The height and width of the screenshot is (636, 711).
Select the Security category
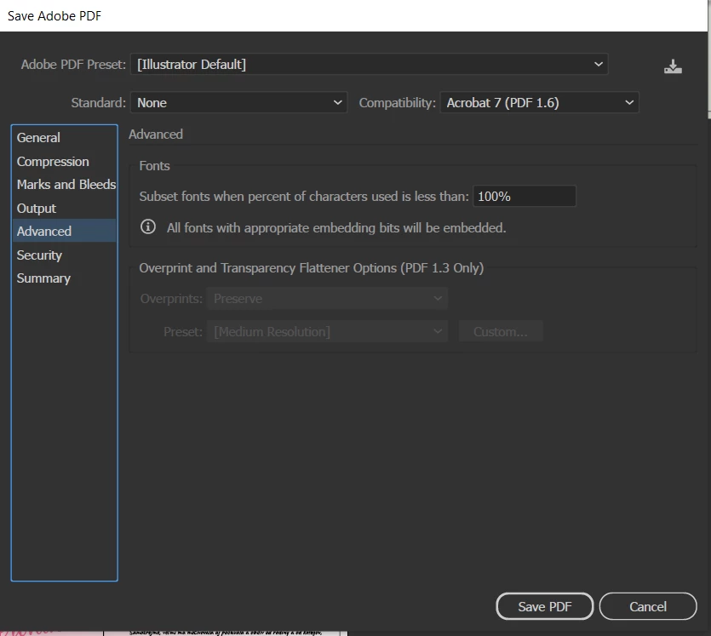point(64,255)
